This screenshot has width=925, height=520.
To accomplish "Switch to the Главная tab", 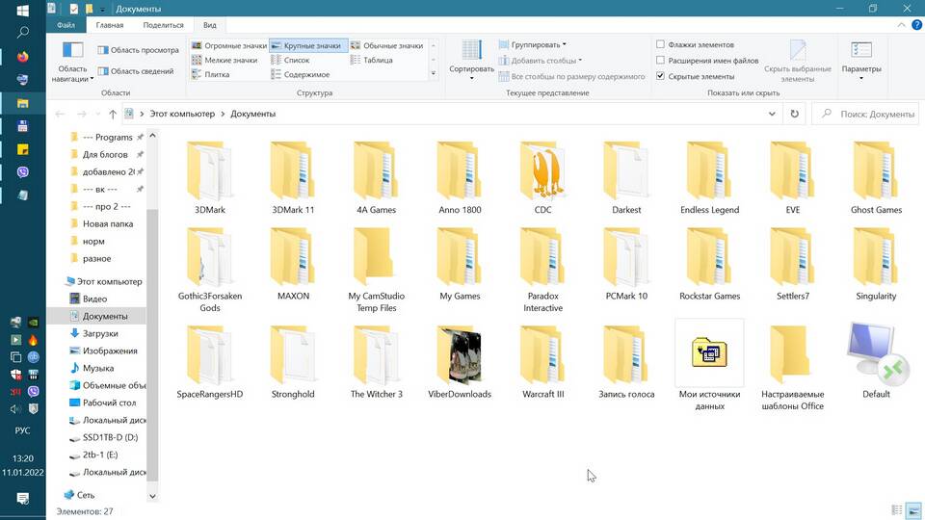I will click(110, 25).
